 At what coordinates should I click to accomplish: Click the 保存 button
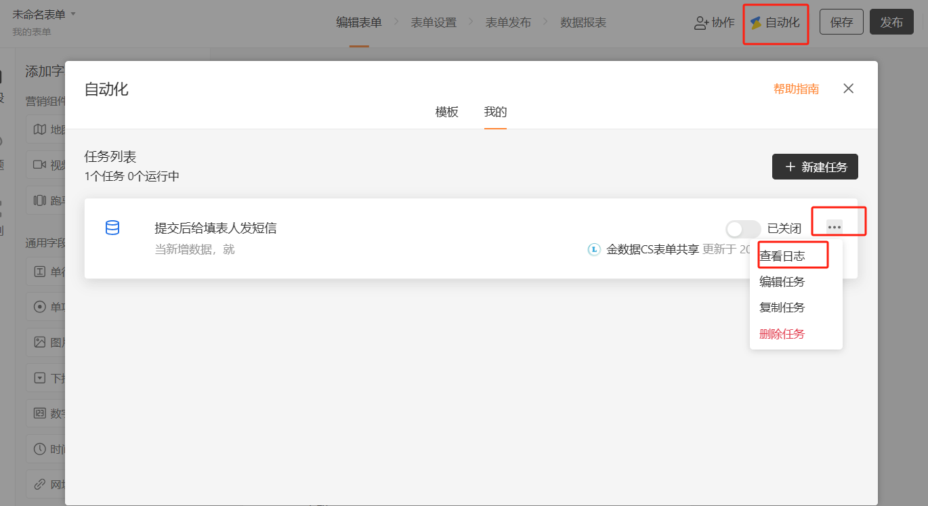[841, 22]
